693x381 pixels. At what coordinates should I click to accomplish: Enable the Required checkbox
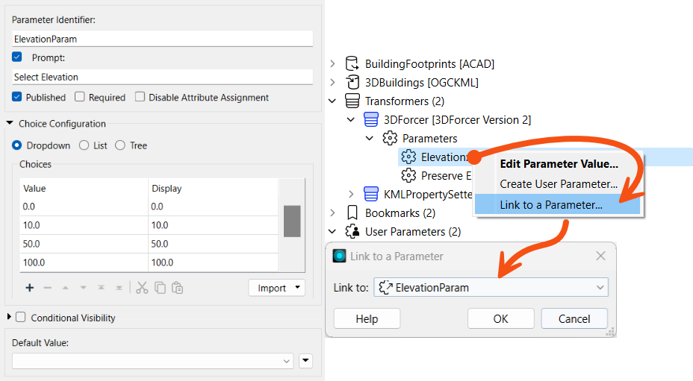80,97
